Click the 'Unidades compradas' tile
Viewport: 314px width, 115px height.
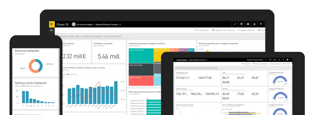coord(109,52)
